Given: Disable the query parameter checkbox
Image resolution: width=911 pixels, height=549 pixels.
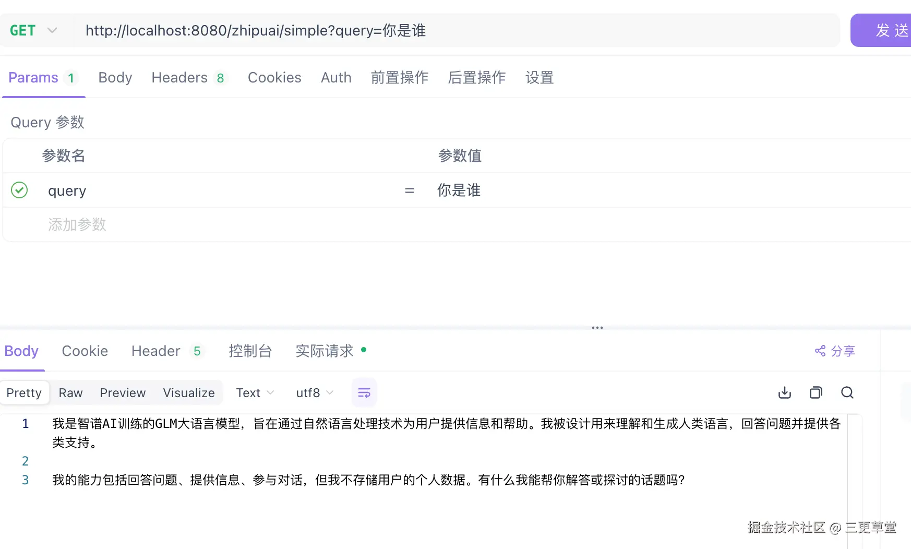Looking at the screenshot, I should tap(19, 190).
